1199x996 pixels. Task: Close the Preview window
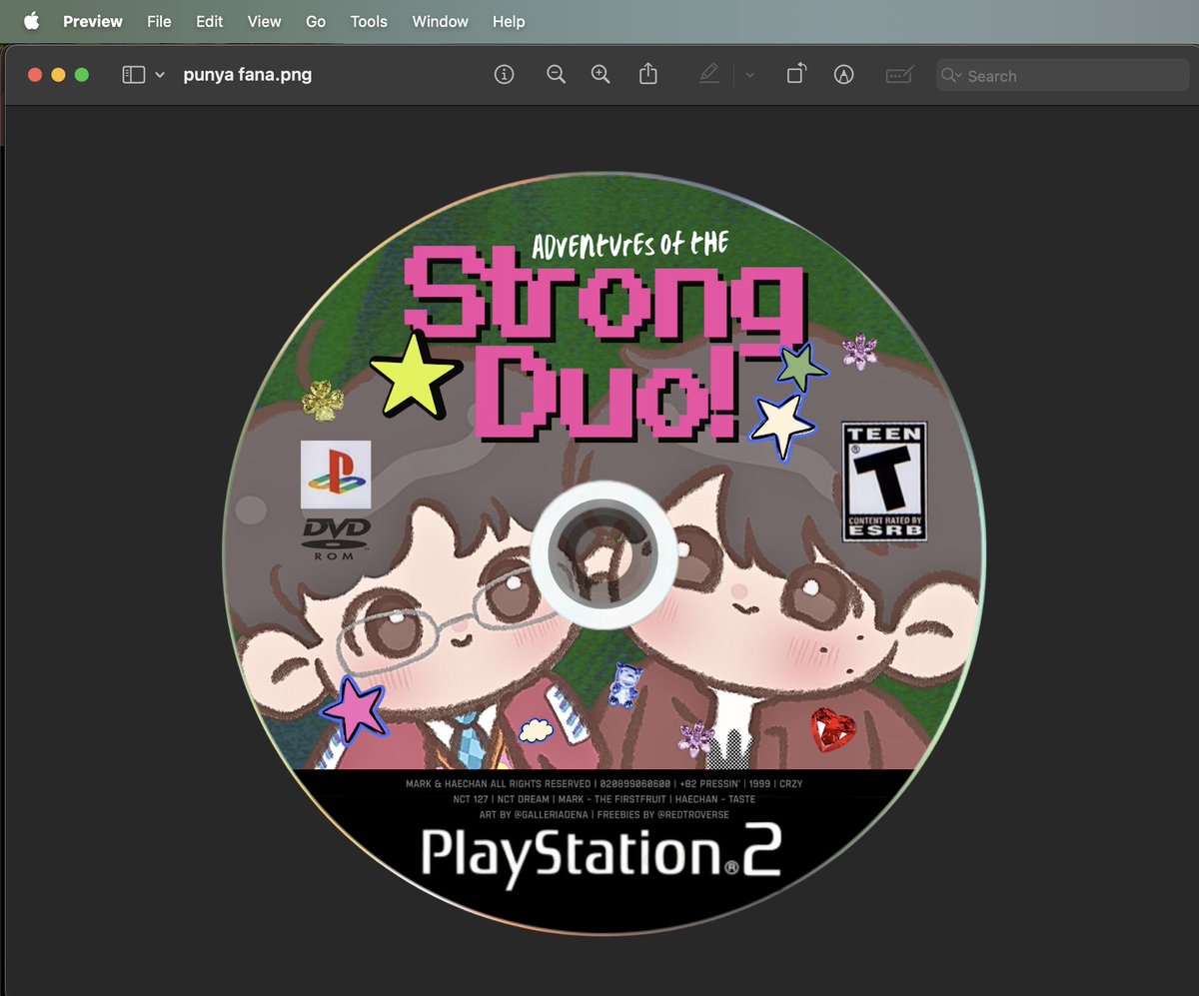(x=35, y=75)
